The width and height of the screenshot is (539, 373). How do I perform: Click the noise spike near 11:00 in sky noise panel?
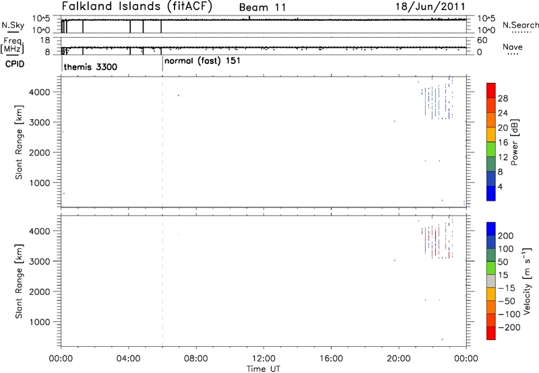tap(249, 18)
